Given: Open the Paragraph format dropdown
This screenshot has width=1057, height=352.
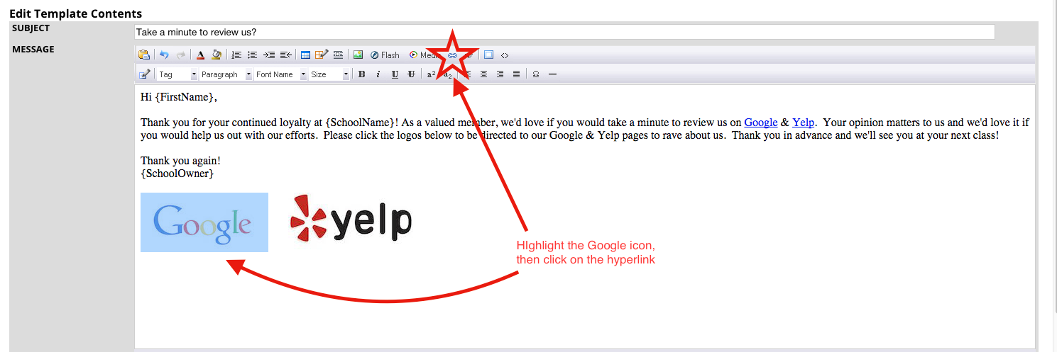Looking at the screenshot, I should tap(226, 74).
